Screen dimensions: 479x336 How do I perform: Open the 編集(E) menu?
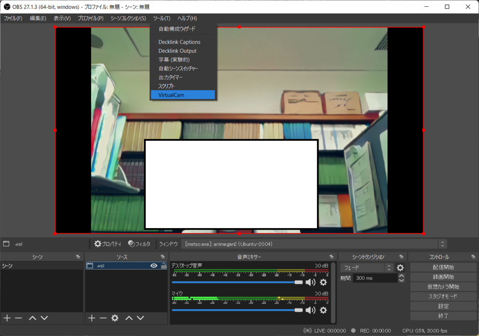tap(38, 18)
